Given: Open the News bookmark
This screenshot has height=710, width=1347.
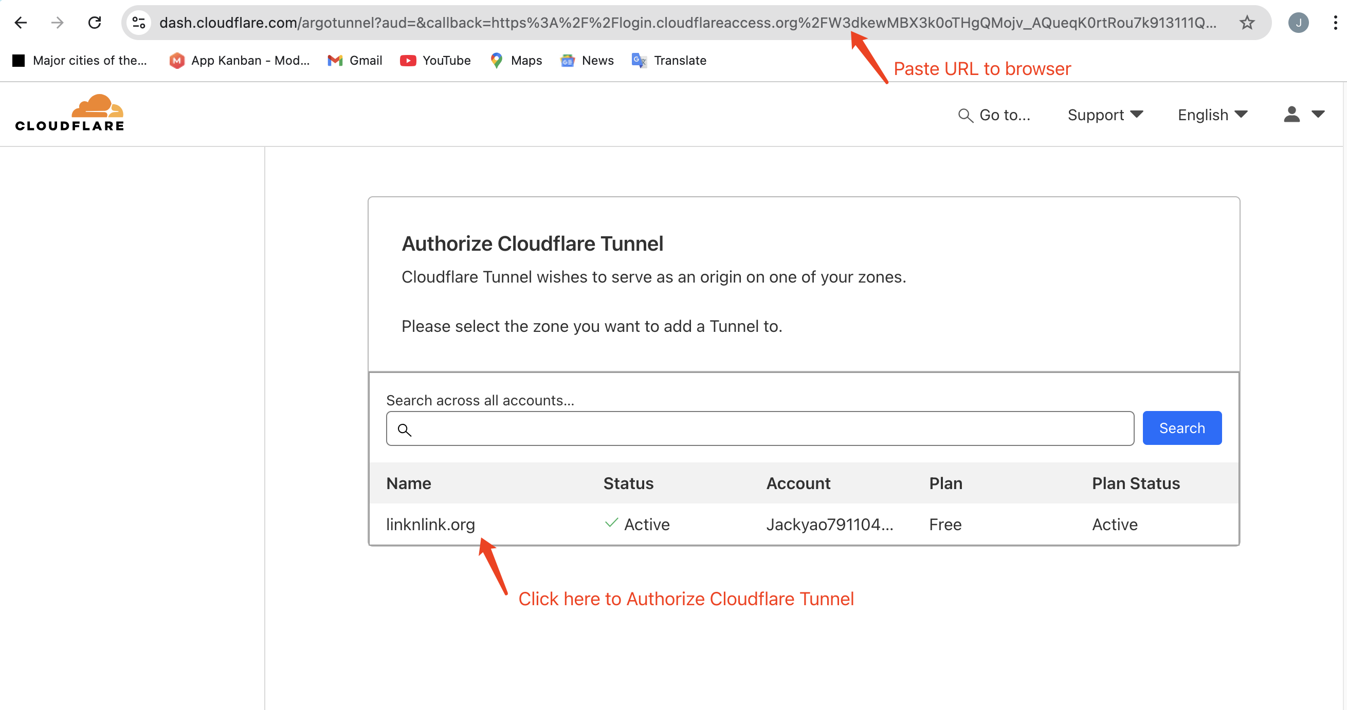Looking at the screenshot, I should pyautogui.click(x=587, y=61).
